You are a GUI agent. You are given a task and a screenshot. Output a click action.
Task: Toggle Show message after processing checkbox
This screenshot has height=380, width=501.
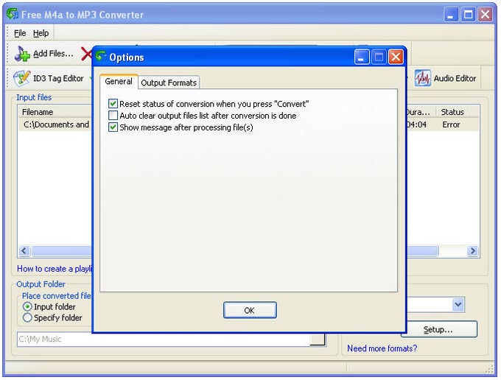coord(113,127)
